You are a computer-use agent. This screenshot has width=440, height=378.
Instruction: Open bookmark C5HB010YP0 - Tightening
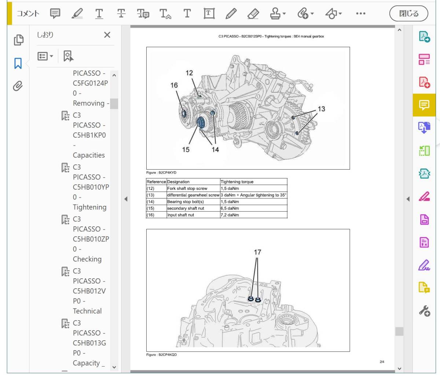coord(91,187)
